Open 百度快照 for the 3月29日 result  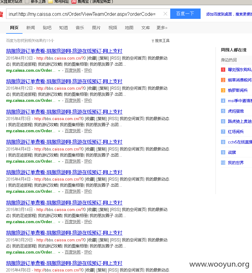click(x=73, y=252)
